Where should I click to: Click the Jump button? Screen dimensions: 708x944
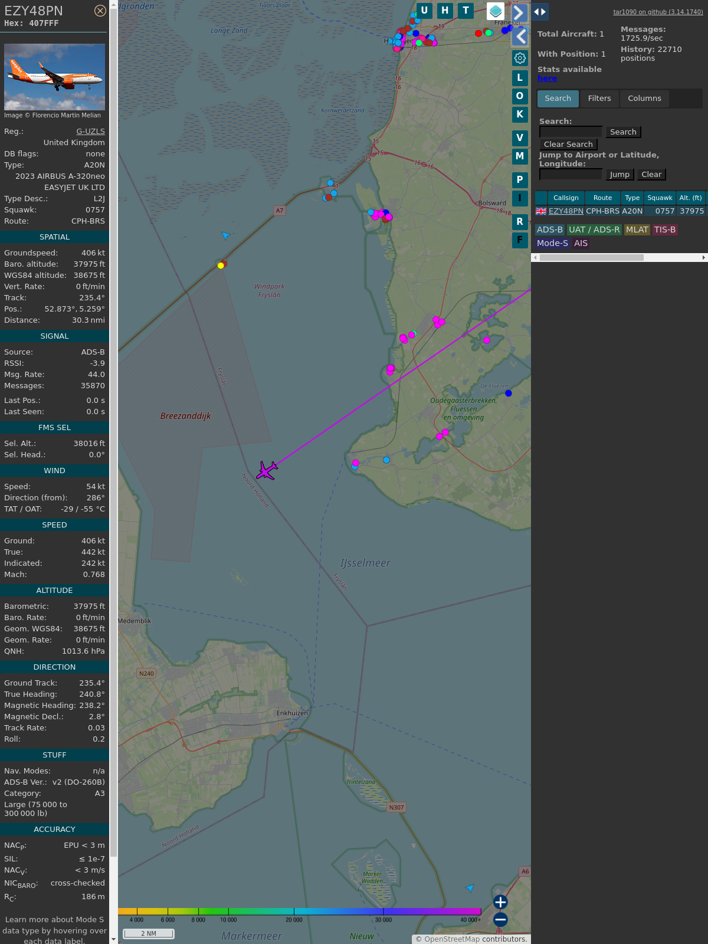[619, 175]
